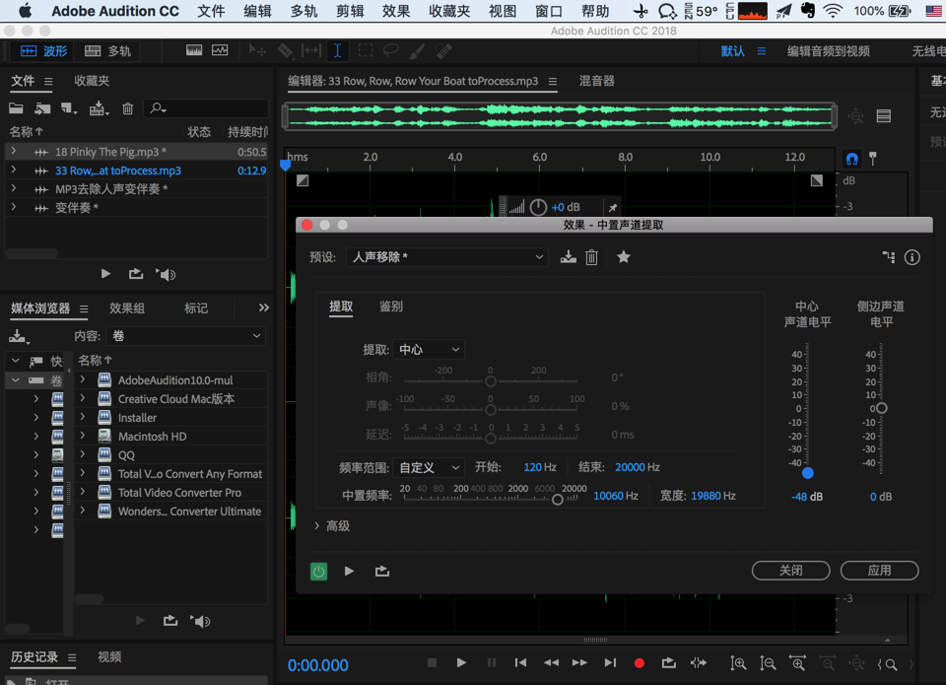Toggle effect power state button
The width and height of the screenshot is (946, 685).
[x=318, y=571]
